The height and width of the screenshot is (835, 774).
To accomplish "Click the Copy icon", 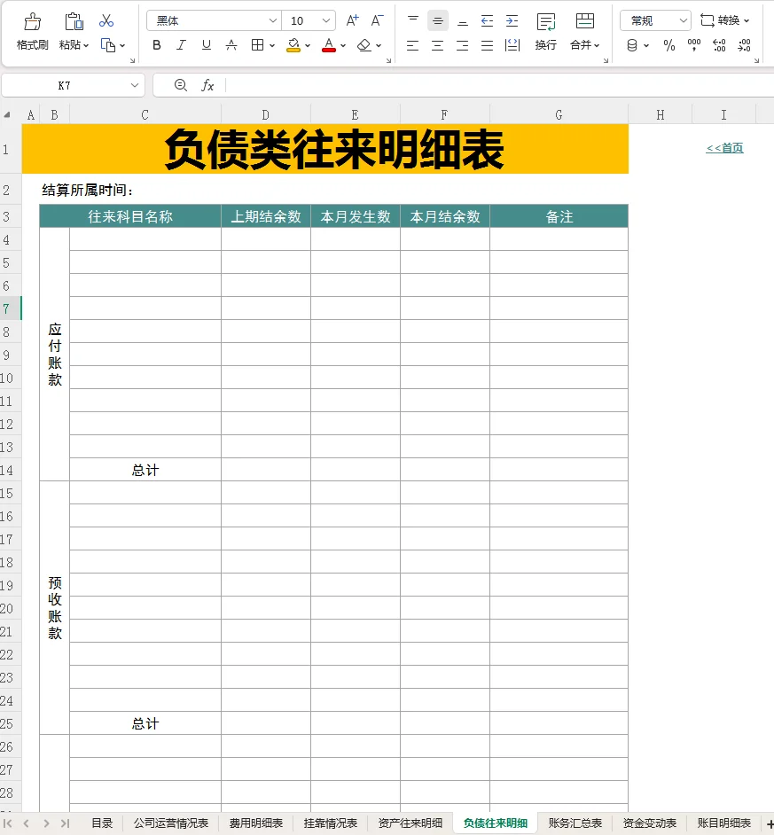I will 107,45.
